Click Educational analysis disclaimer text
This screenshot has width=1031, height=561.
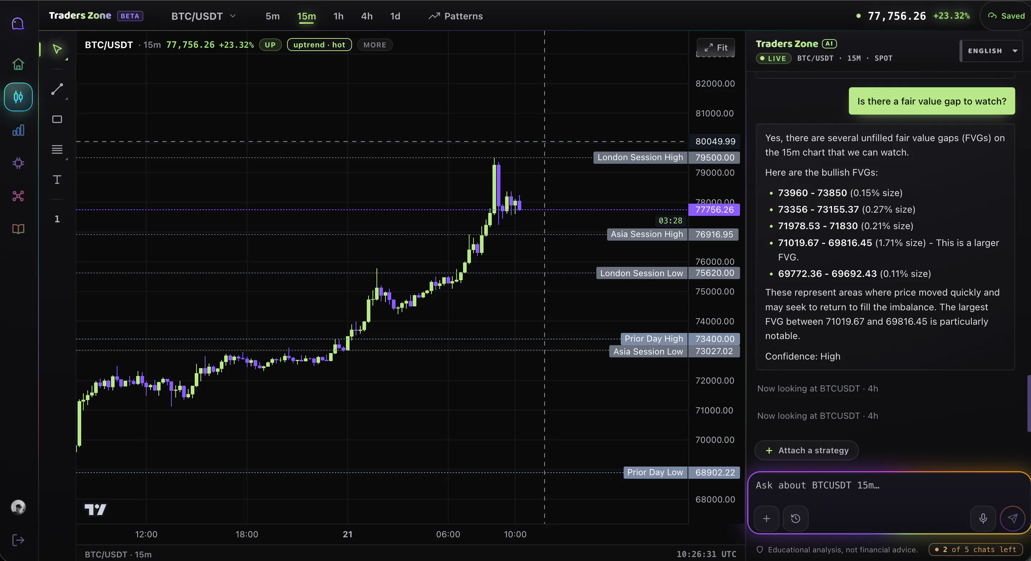pos(842,550)
